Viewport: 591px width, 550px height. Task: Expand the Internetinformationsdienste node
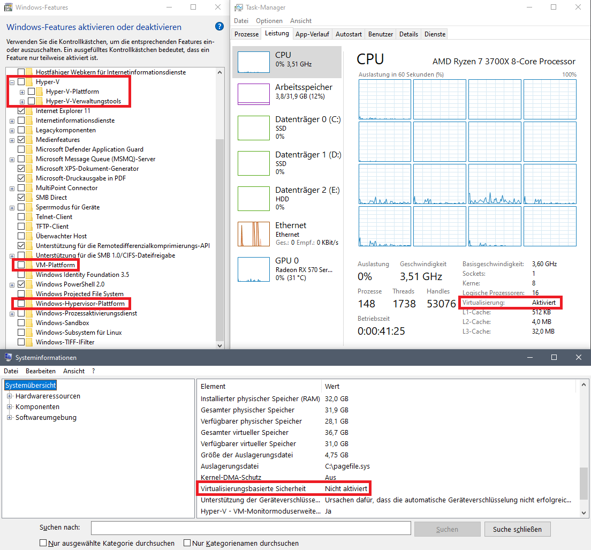(12, 121)
